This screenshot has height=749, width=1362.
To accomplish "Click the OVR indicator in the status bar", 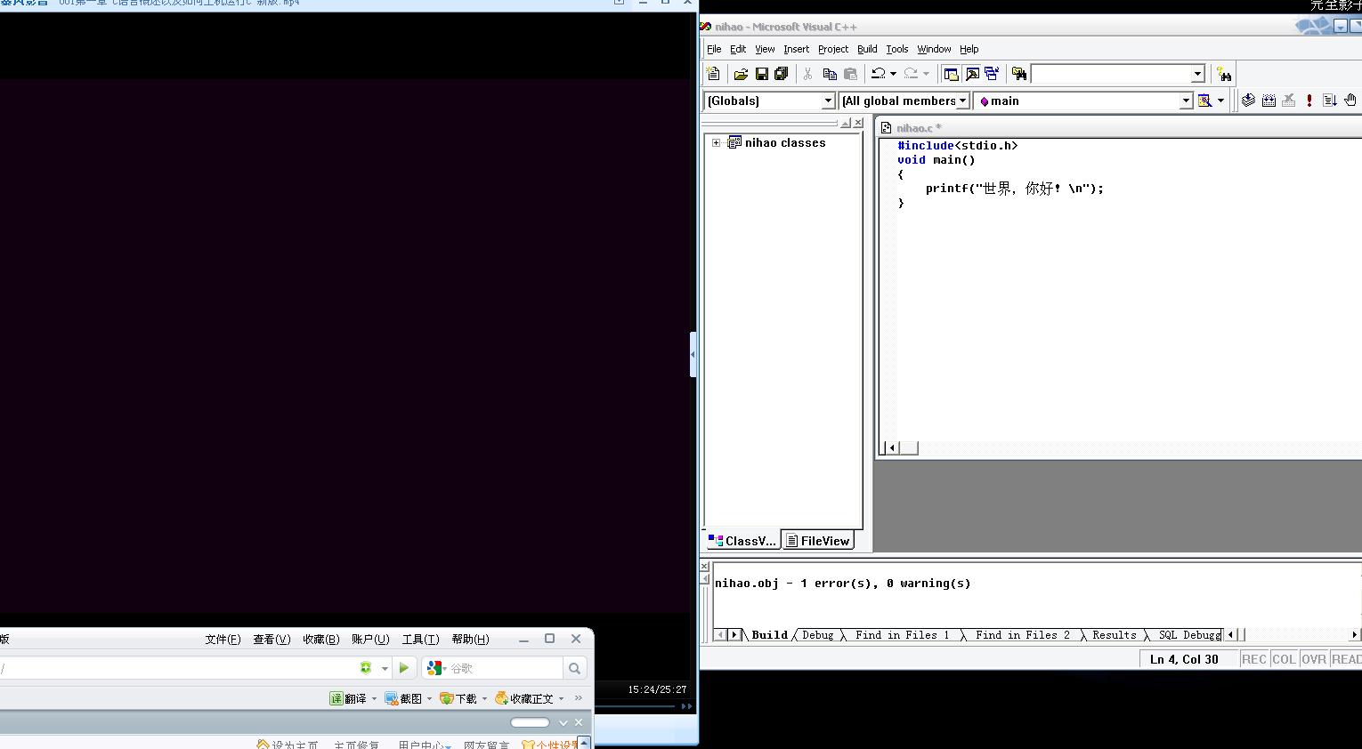I will 1314,659.
